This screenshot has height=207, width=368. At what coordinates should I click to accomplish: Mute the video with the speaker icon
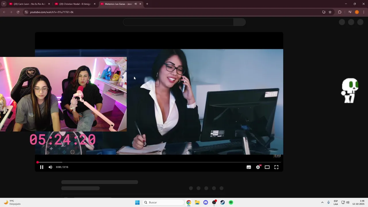50,167
